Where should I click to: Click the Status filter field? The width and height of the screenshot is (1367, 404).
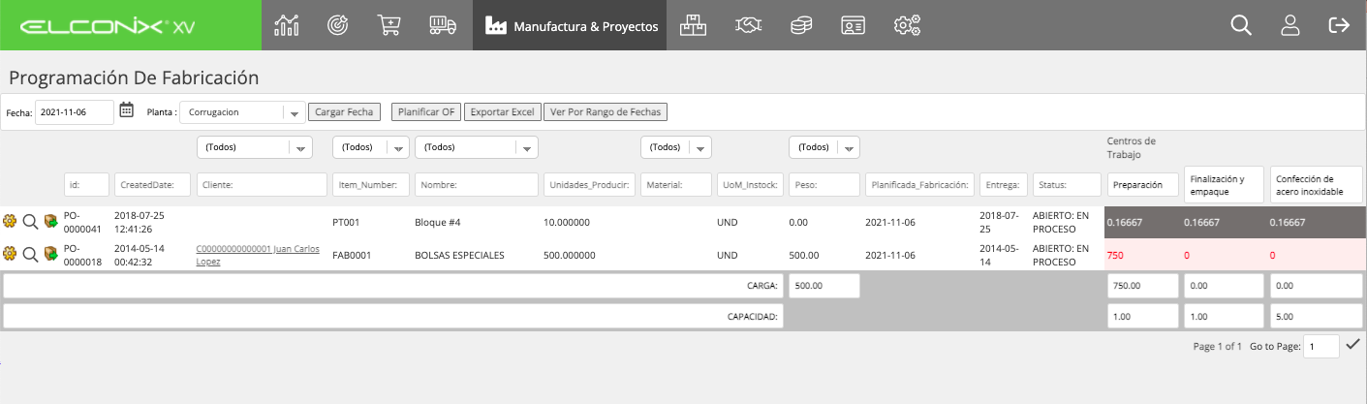click(1068, 184)
